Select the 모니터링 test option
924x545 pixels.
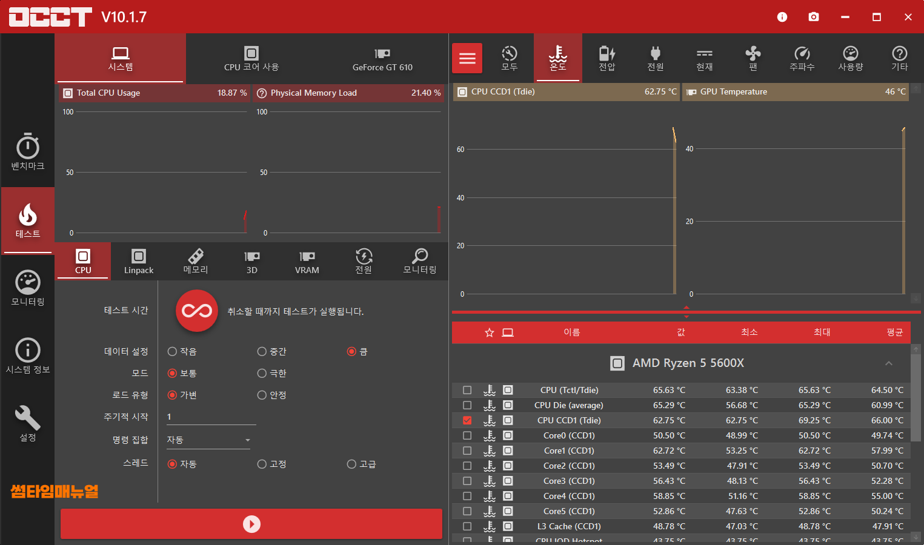click(x=420, y=262)
